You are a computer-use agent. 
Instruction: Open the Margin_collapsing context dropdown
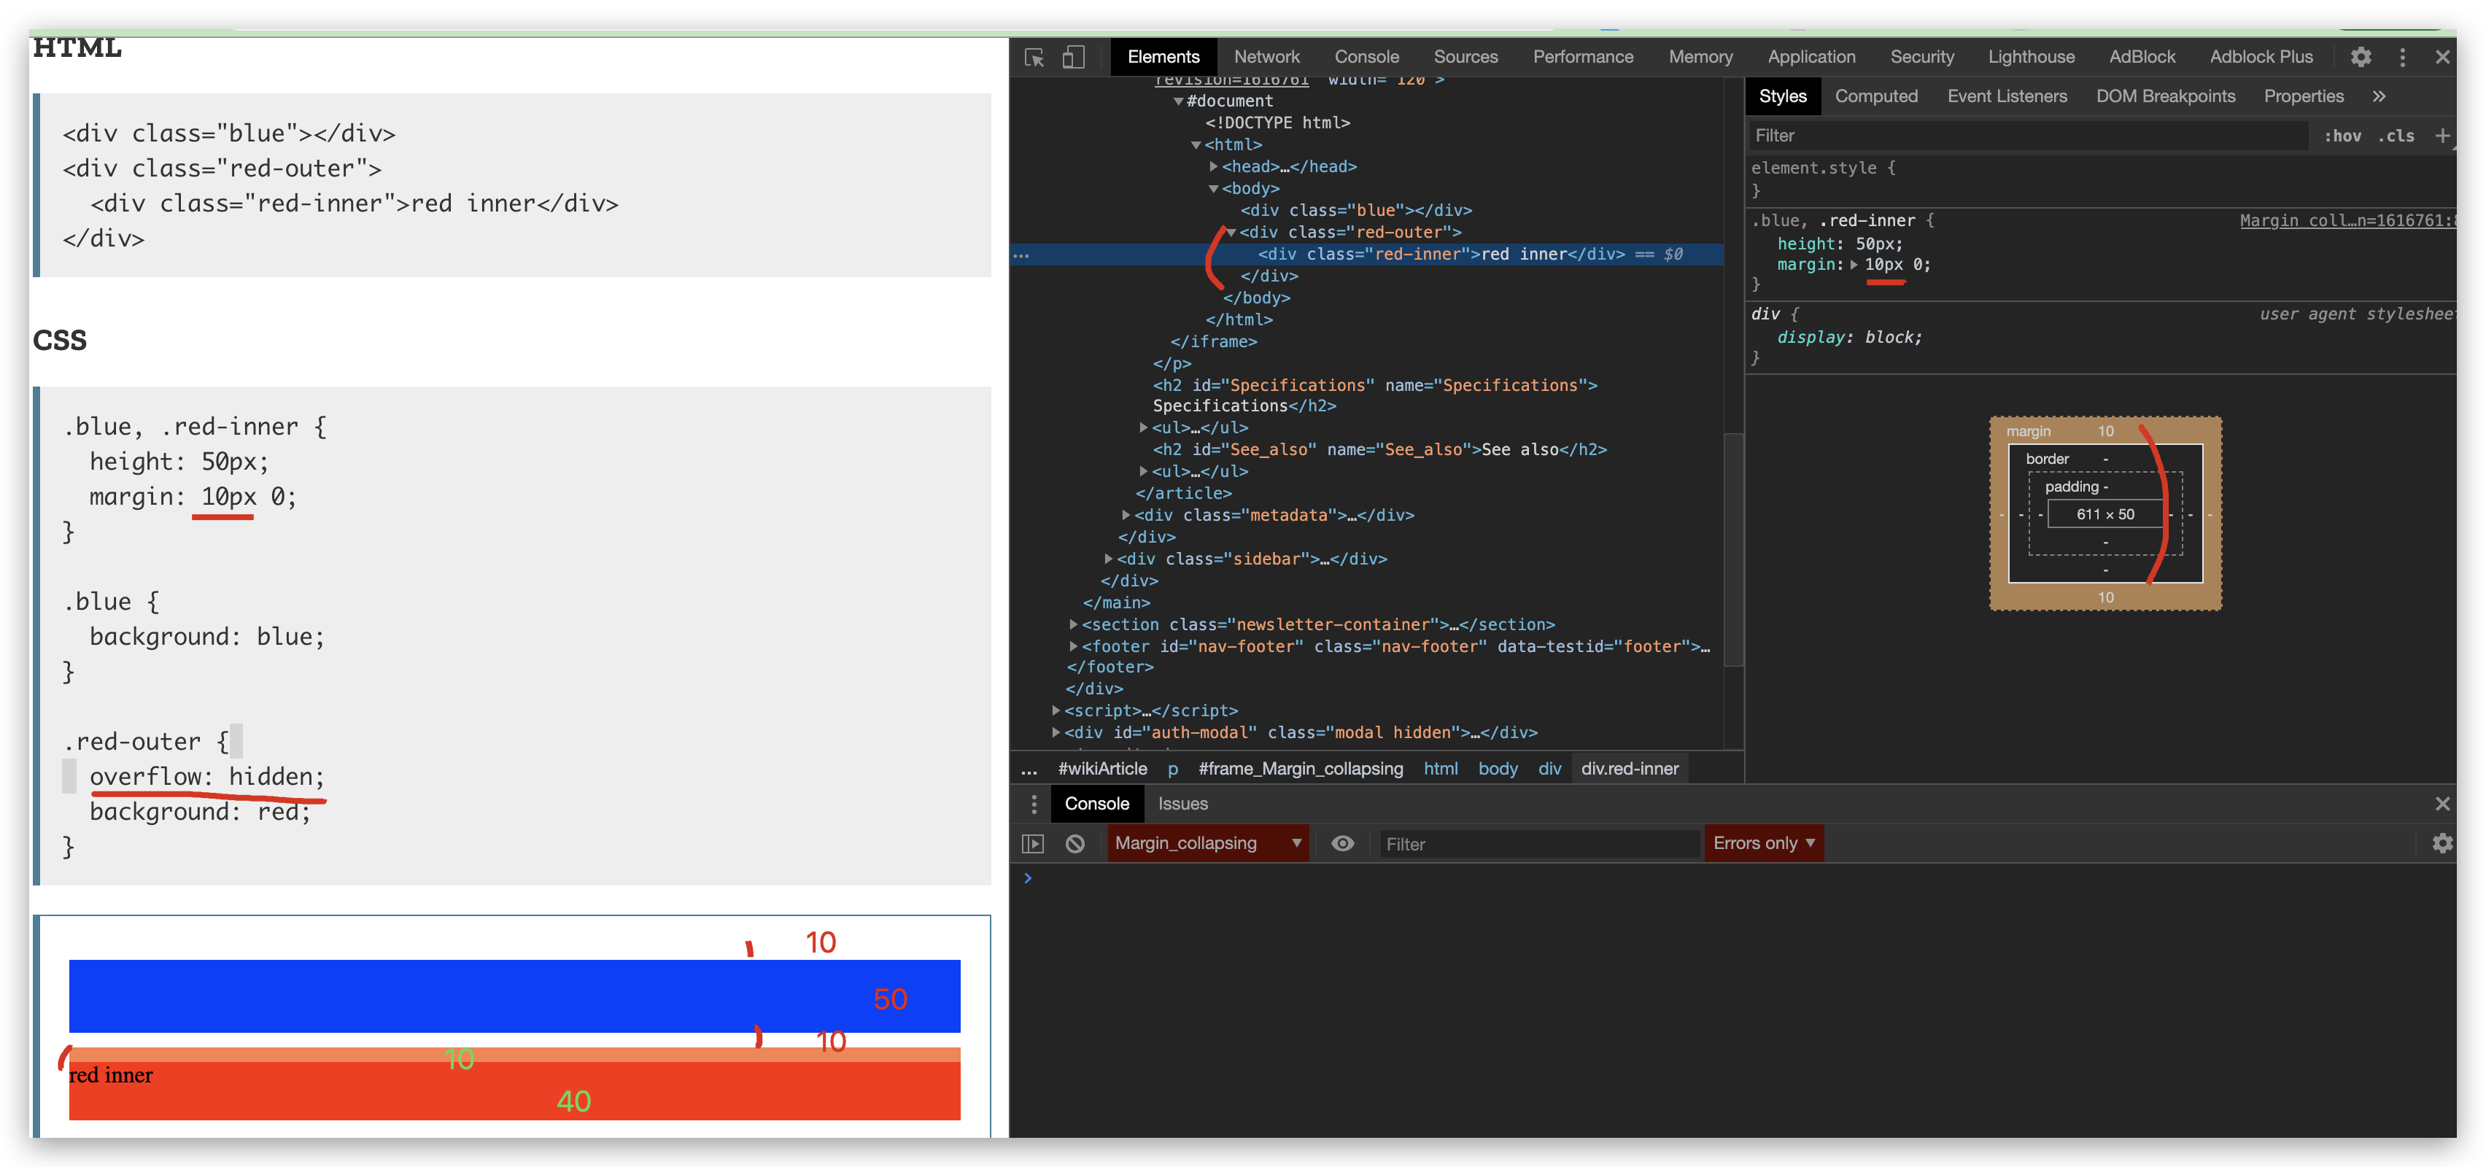[1207, 844]
